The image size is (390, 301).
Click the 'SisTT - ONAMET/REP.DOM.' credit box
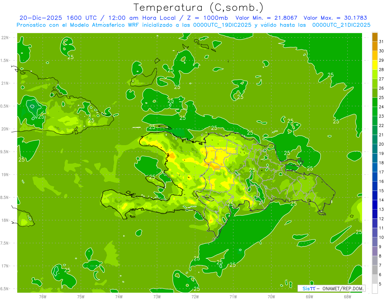click(331, 288)
